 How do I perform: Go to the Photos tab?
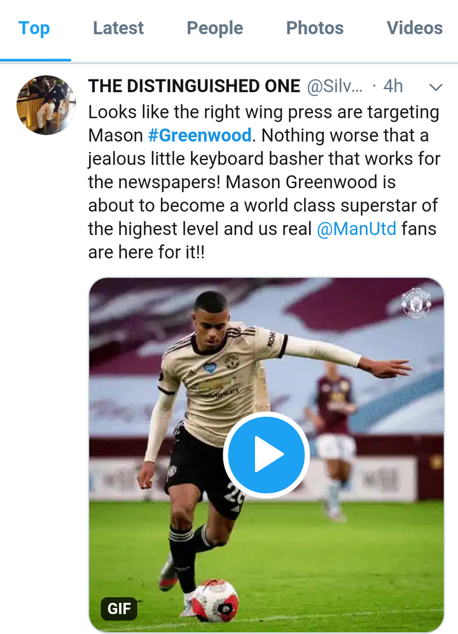click(x=314, y=28)
